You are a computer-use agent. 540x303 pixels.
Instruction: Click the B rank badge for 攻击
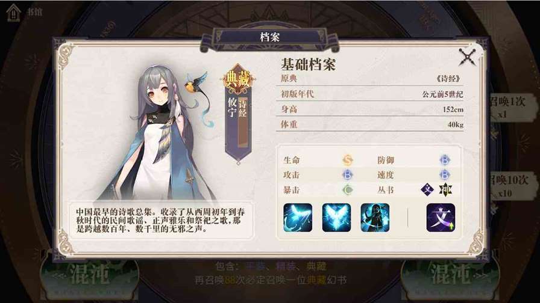pos(348,175)
